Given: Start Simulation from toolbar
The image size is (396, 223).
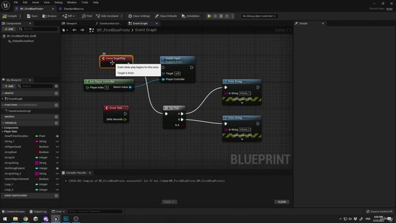Looking at the screenshot, I should pyautogui.click(x=191, y=16).
